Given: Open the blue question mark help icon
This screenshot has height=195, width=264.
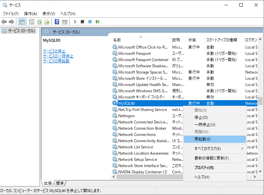Looking at the screenshot, I should point(57,22).
